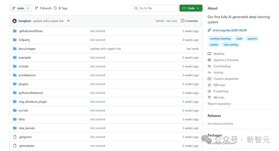Click the Readme book icon
This screenshot has height=151, width=279.
pos(210,54)
